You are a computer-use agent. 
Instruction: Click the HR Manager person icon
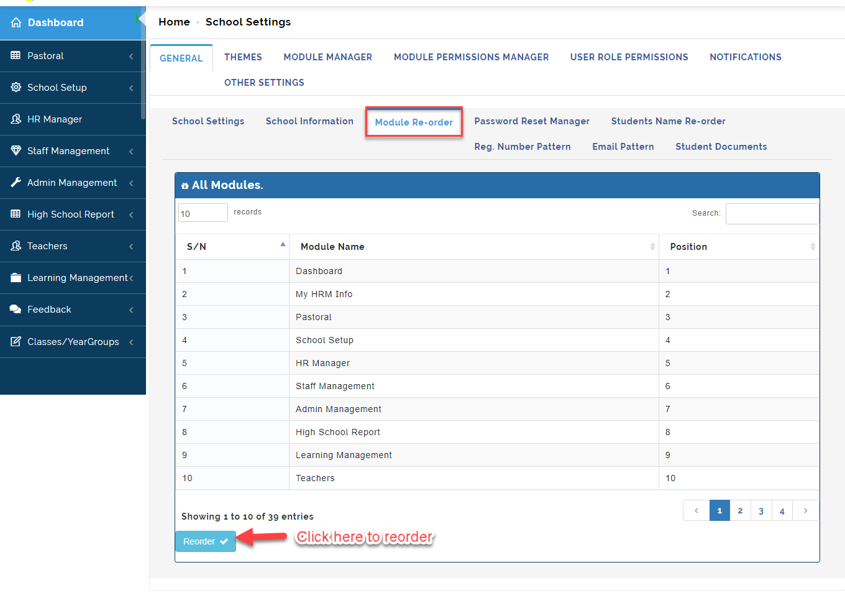pyautogui.click(x=16, y=119)
